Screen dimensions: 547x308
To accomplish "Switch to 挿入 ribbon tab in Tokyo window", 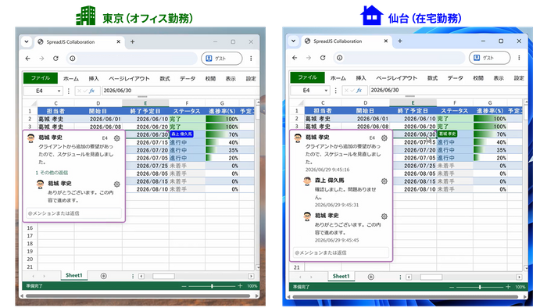I will point(94,79).
